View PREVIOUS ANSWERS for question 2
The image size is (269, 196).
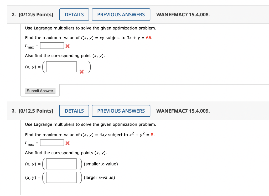tap(121, 14)
